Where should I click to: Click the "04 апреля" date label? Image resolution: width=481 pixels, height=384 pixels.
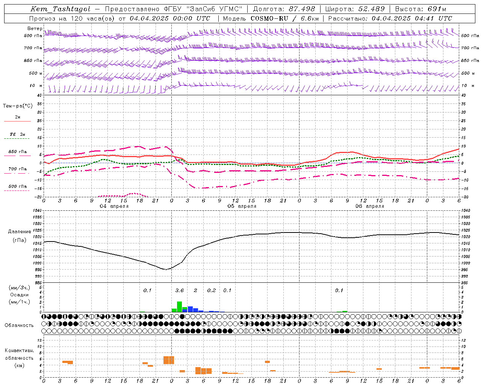pos(114,206)
